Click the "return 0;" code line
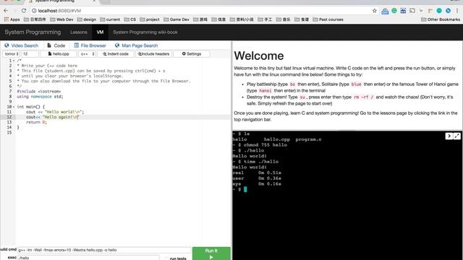 [36, 122]
